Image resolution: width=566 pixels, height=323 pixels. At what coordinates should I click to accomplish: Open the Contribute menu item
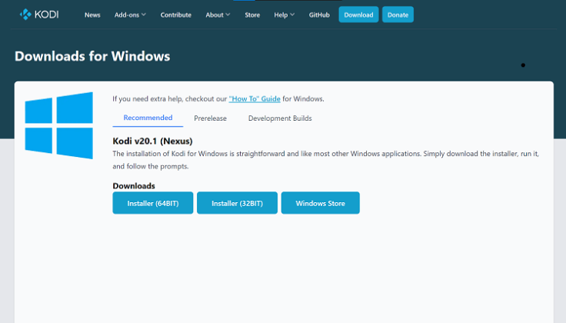(176, 15)
